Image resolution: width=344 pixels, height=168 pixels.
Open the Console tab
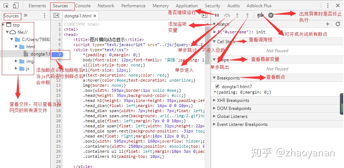pos(83,6)
